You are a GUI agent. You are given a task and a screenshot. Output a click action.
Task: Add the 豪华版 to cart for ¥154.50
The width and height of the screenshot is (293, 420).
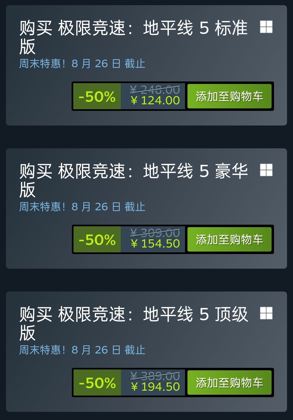pos(230,239)
